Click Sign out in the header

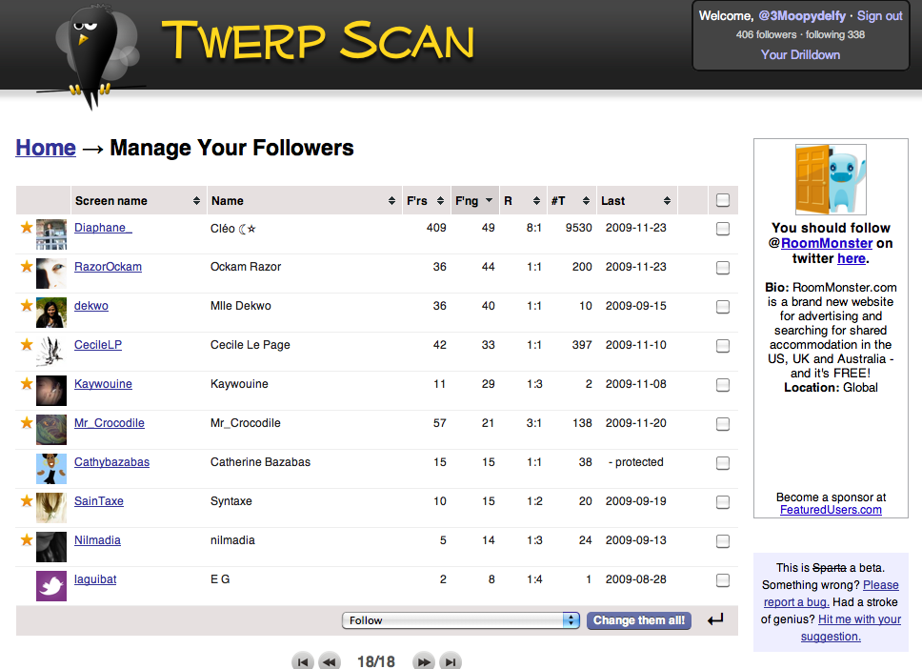[880, 16]
